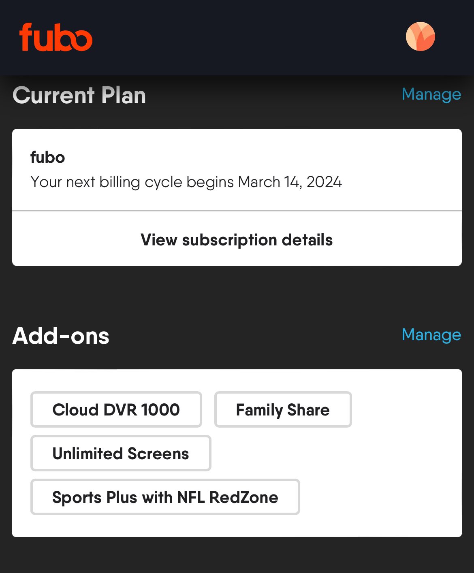474x573 pixels.
Task: Click the orange fubo logo
Action: (x=56, y=37)
